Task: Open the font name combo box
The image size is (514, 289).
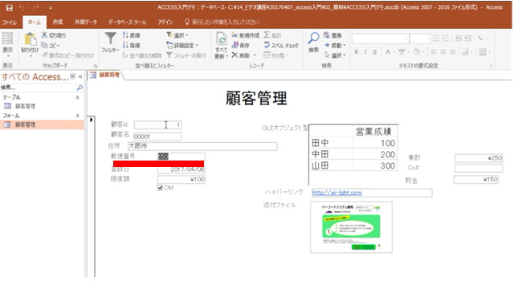Action: tap(380, 39)
